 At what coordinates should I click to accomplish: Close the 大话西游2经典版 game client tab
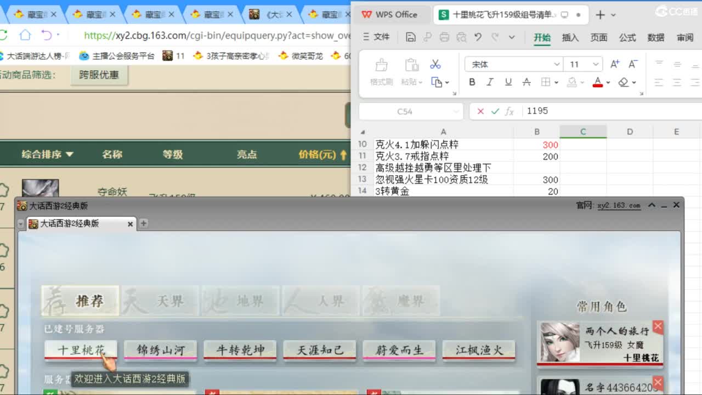(x=130, y=224)
